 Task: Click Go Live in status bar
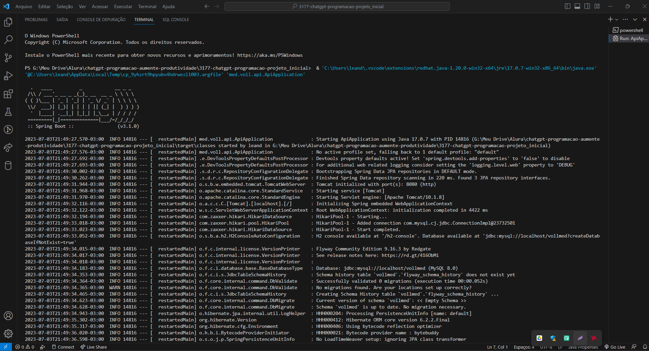coord(615,347)
